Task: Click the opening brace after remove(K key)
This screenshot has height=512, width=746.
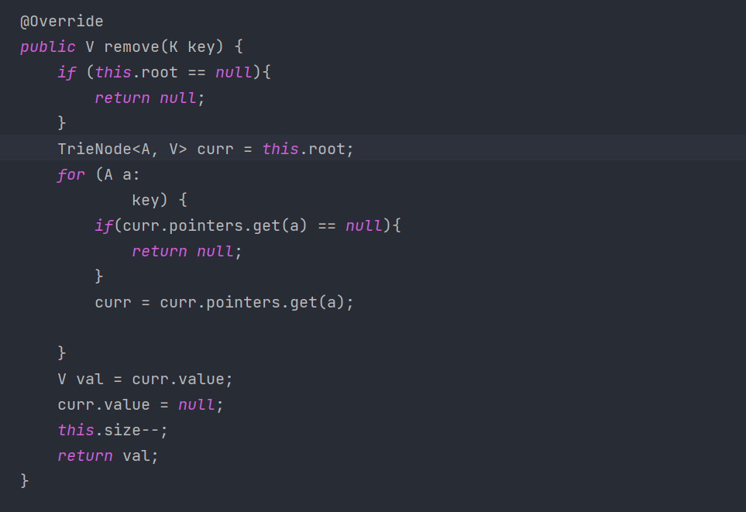Action: [238, 47]
